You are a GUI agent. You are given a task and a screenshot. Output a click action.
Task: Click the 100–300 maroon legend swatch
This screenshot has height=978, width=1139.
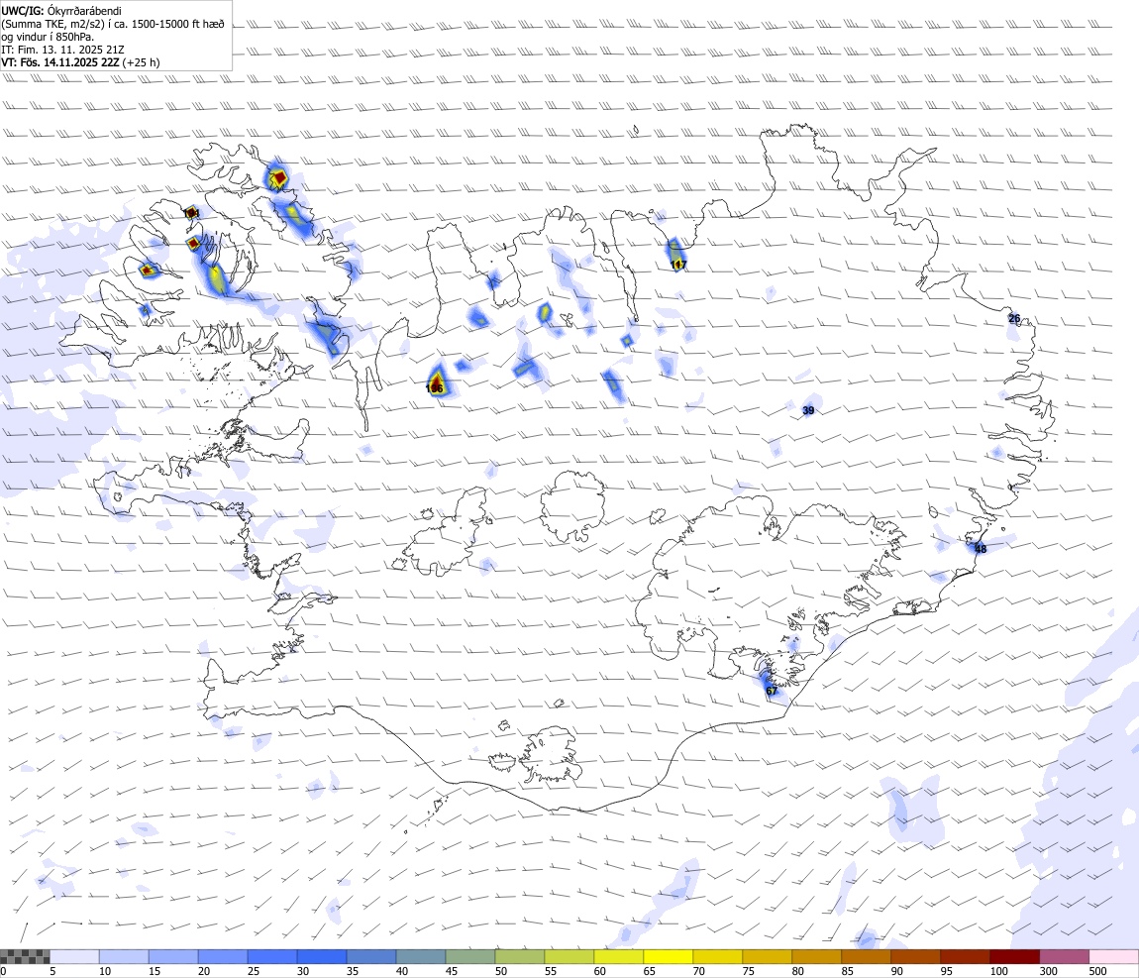1015,956
